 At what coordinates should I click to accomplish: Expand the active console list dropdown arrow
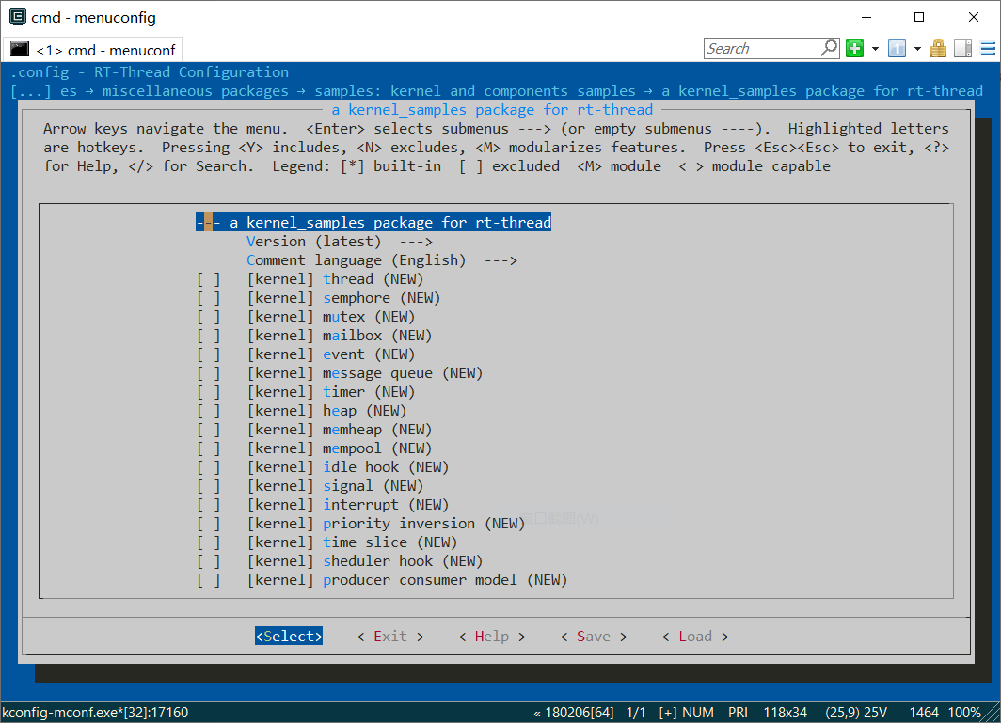click(917, 49)
